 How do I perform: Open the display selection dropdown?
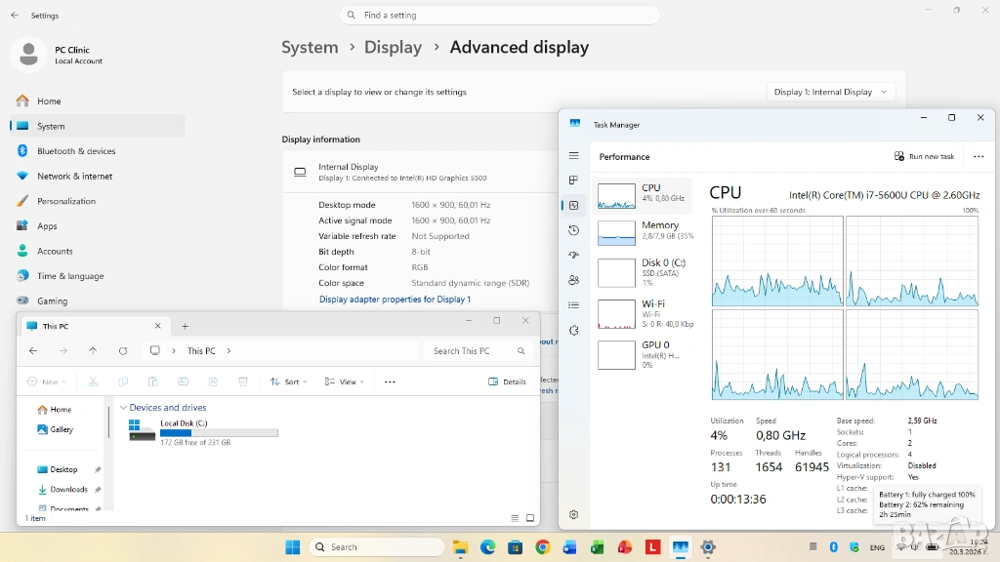(831, 92)
